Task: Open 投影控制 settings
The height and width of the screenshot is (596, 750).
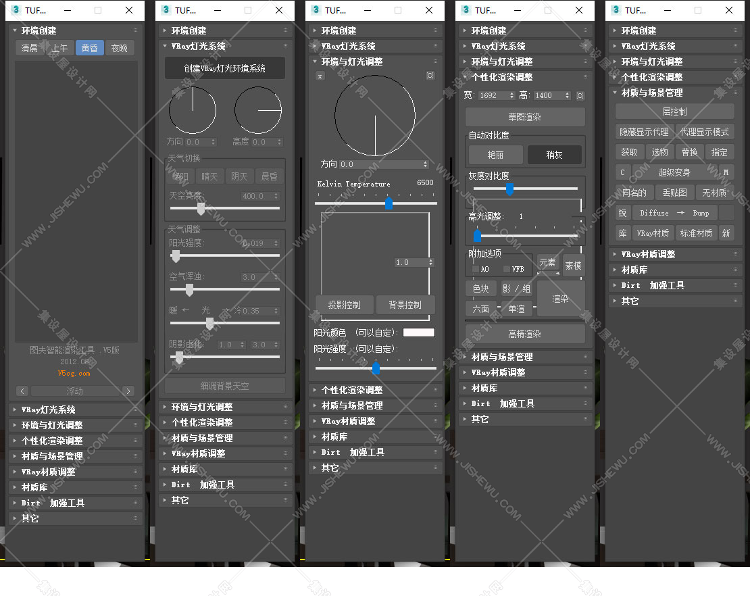Action: click(345, 305)
